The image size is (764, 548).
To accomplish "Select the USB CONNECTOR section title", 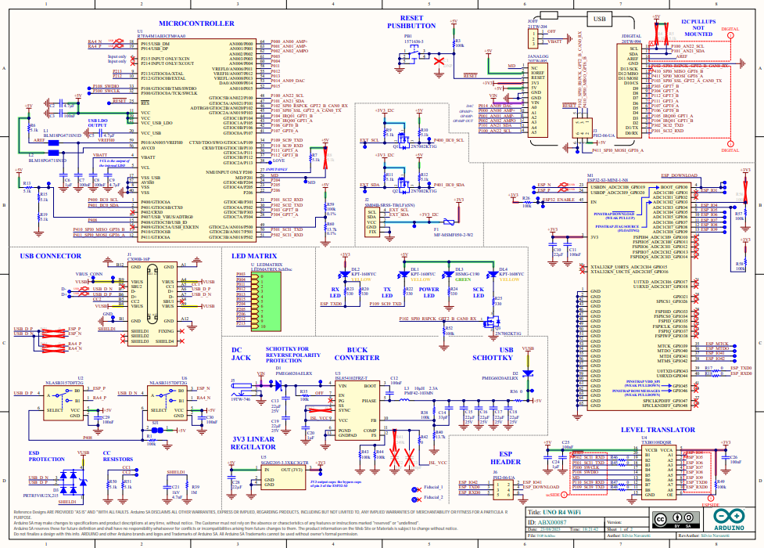I will pos(51,256).
